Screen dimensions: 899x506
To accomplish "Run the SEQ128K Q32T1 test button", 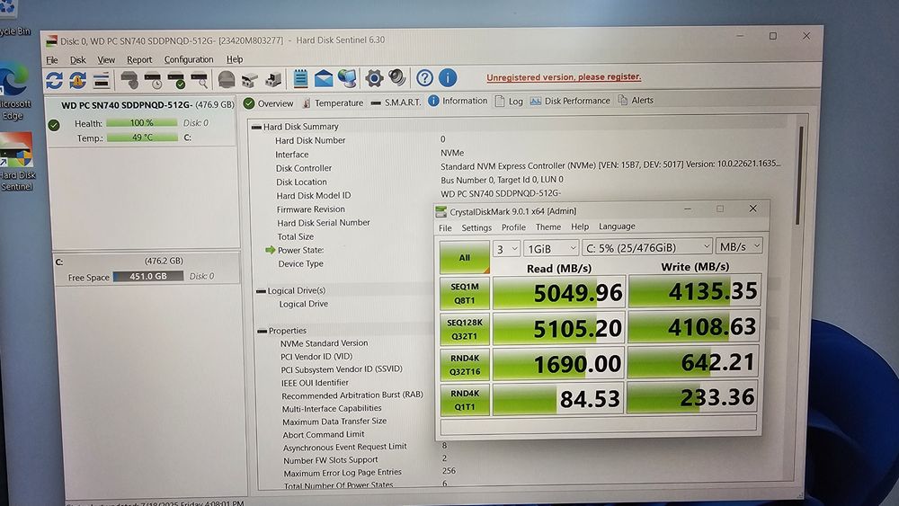I will click(x=465, y=329).
